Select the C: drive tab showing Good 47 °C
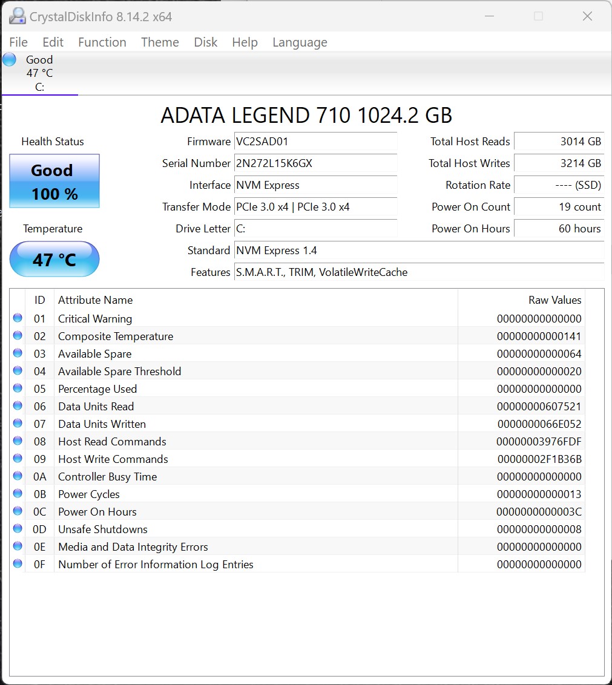Screen dimensions: 612x685 [39, 73]
